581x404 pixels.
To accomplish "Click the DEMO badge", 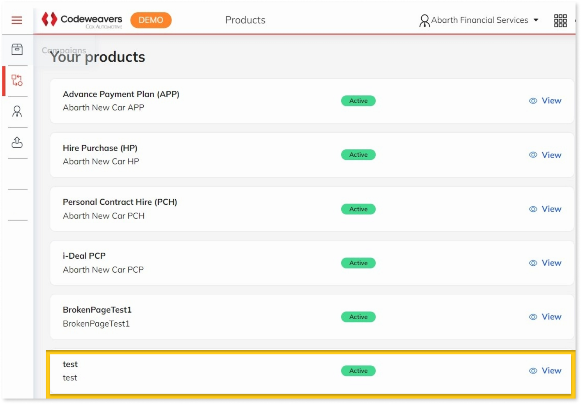I will 151,20.
